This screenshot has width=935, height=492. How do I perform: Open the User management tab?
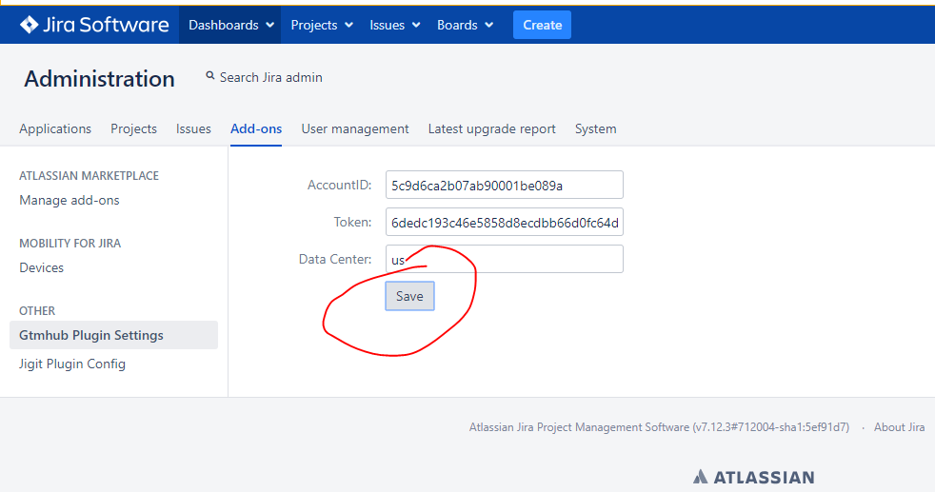coord(355,128)
